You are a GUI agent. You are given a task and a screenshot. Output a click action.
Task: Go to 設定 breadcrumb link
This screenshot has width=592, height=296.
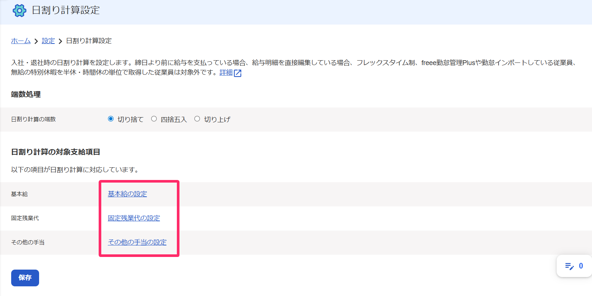point(48,41)
